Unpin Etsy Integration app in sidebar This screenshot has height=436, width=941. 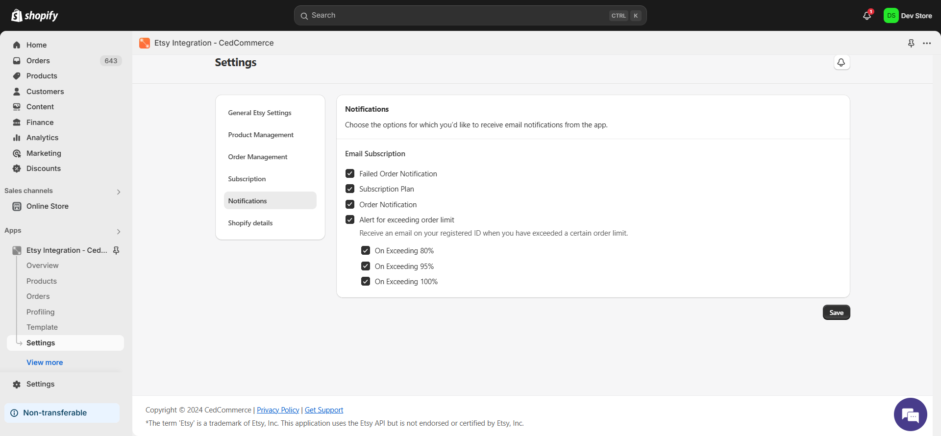tap(116, 250)
